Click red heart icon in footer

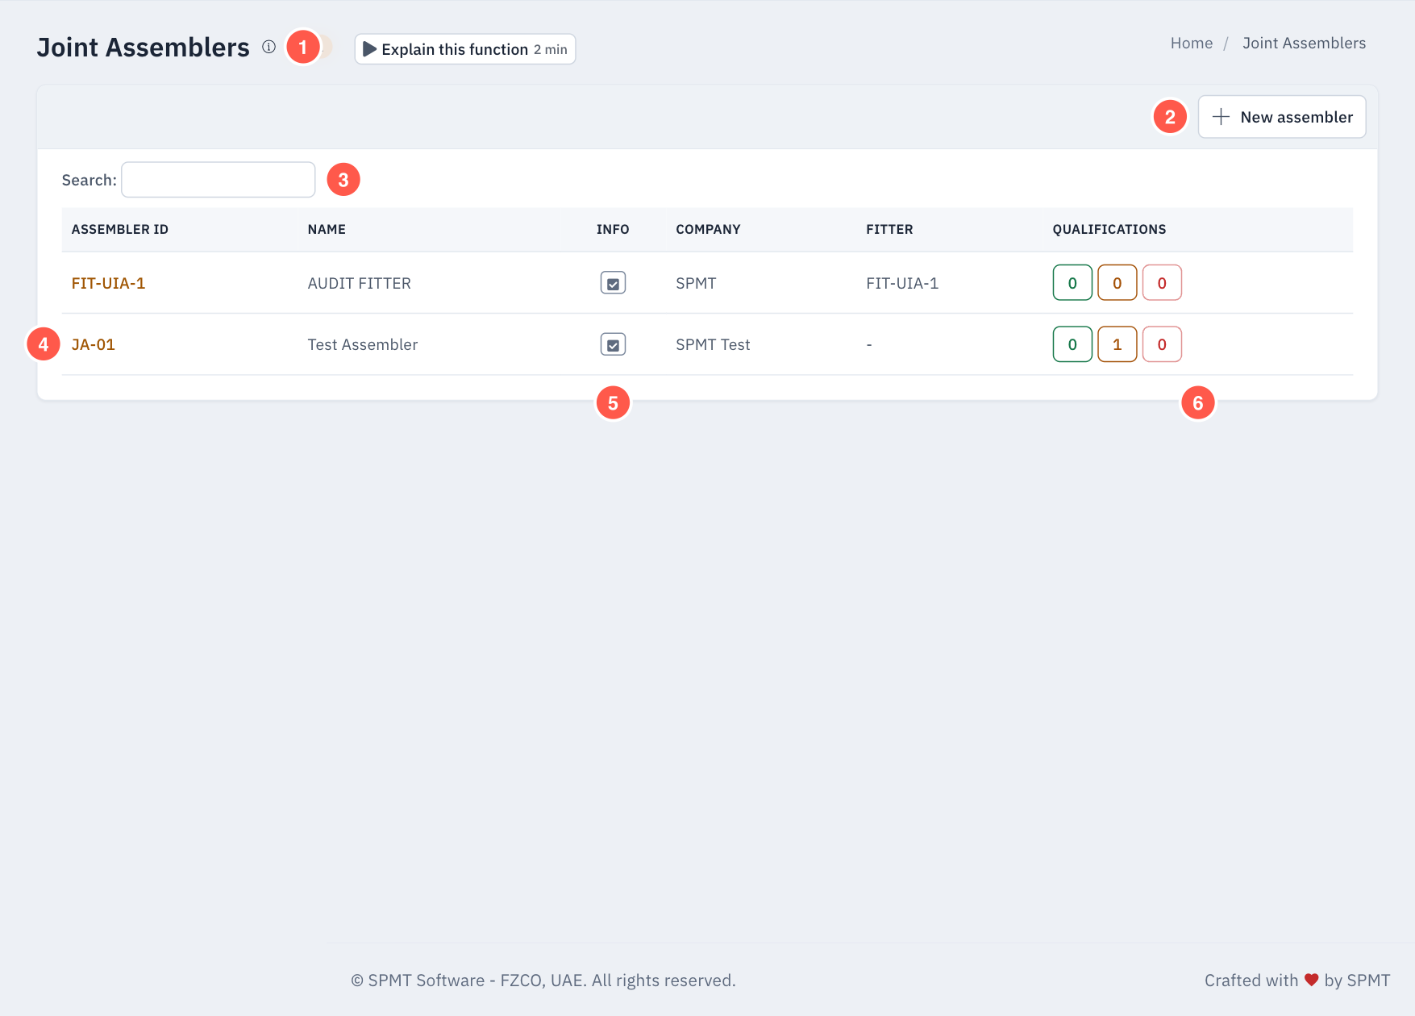pyautogui.click(x=1312, y=980)
